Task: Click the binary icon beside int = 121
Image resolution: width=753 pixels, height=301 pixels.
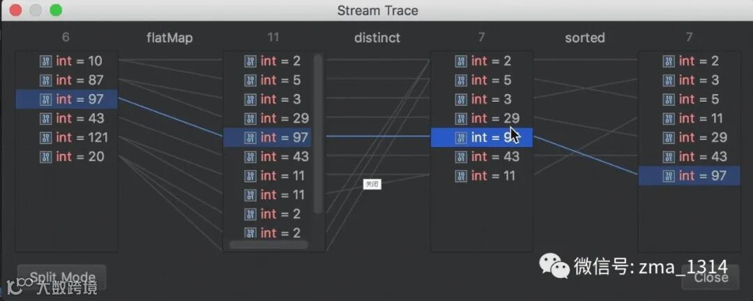Action: coord(45,137)
